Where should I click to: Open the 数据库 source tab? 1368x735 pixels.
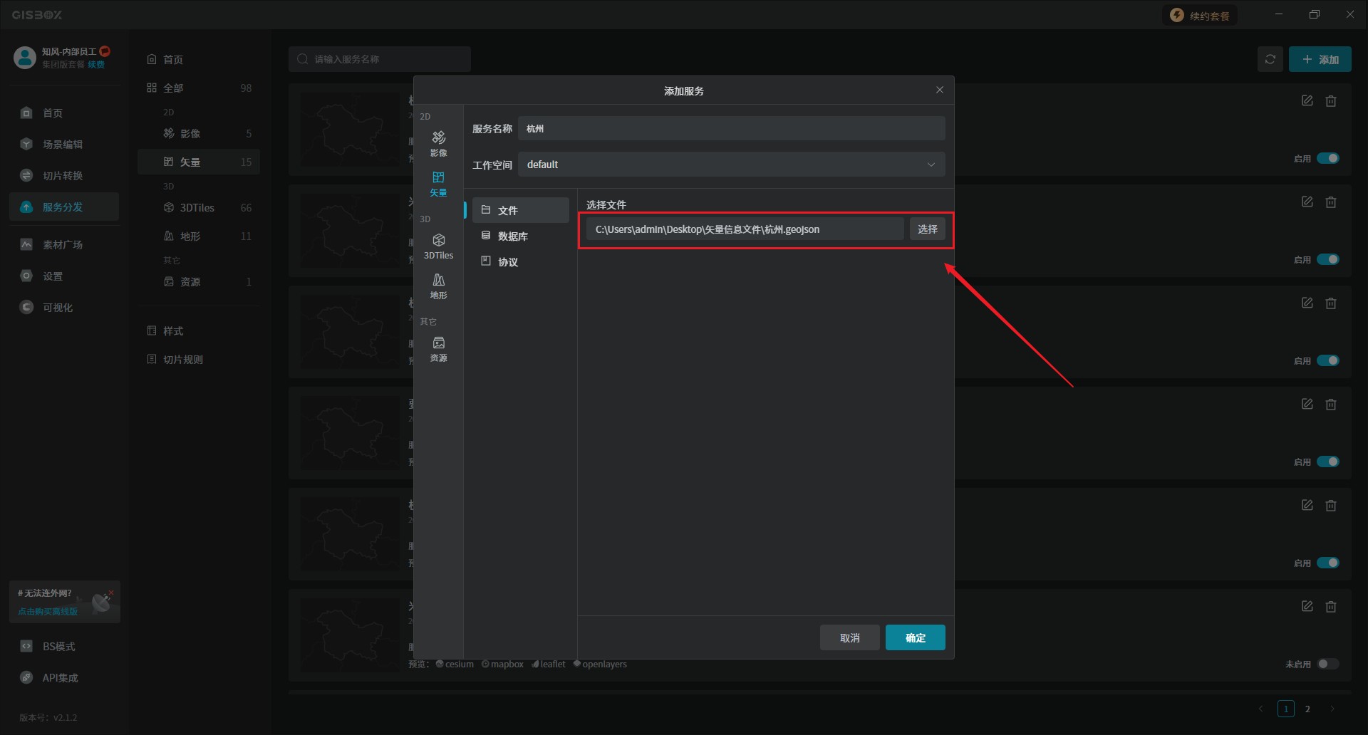[513, 236]
